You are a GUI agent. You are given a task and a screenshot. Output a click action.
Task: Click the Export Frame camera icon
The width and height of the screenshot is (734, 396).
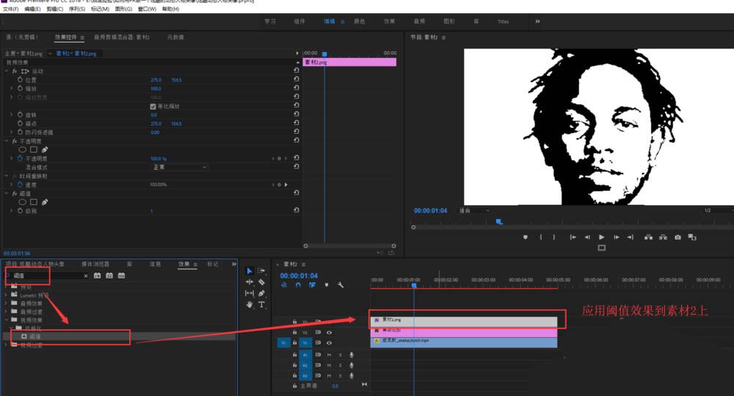[x=677, y=237]
